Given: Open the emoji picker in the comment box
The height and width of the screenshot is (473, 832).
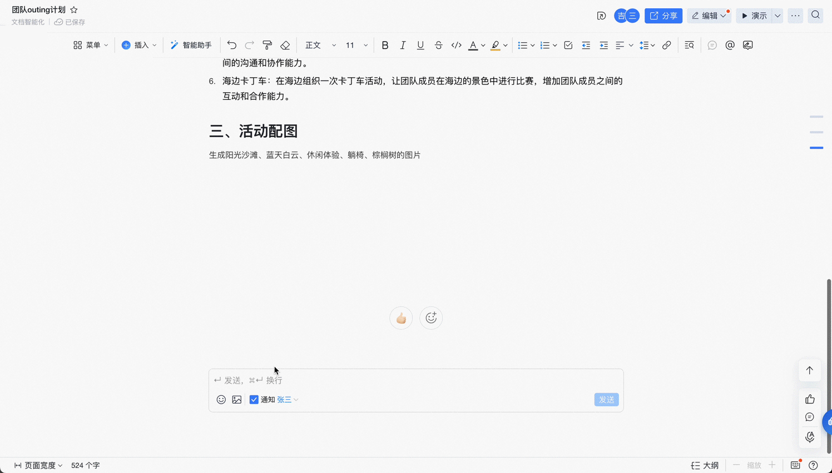Looking at the screenshot, I should pyautogui.click(x=221, y=399).
